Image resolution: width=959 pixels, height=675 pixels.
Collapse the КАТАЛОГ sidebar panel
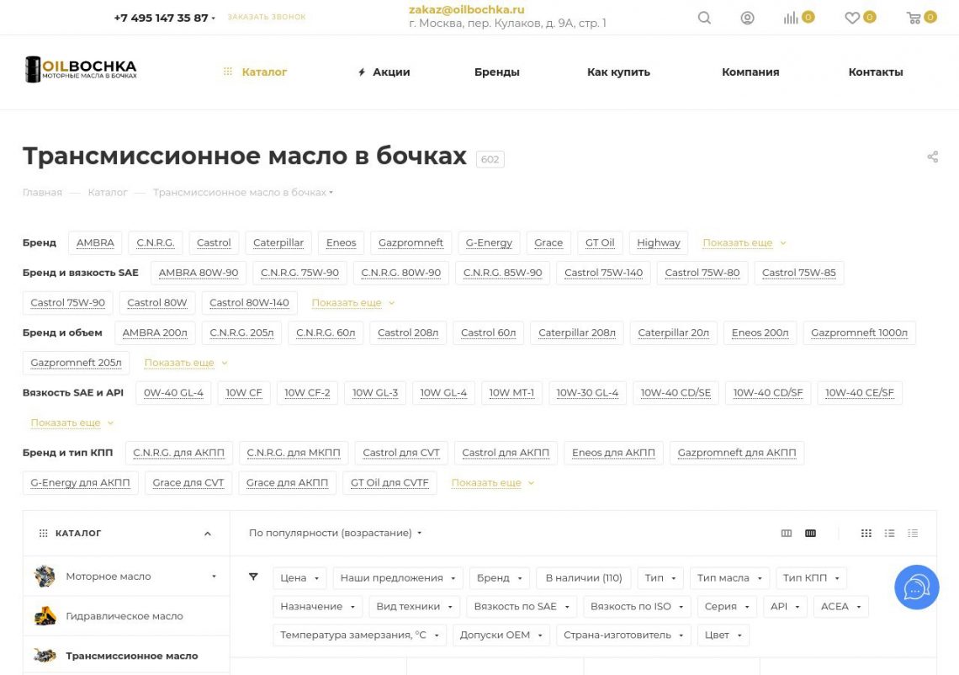[x=208, y=533]
